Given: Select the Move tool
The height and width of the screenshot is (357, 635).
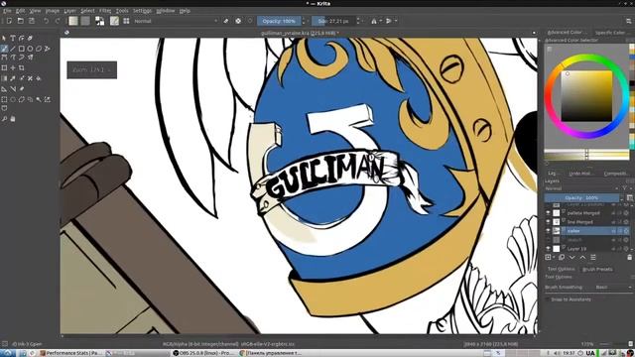Looking at the screenshot, I should click(x=13, y=68).
